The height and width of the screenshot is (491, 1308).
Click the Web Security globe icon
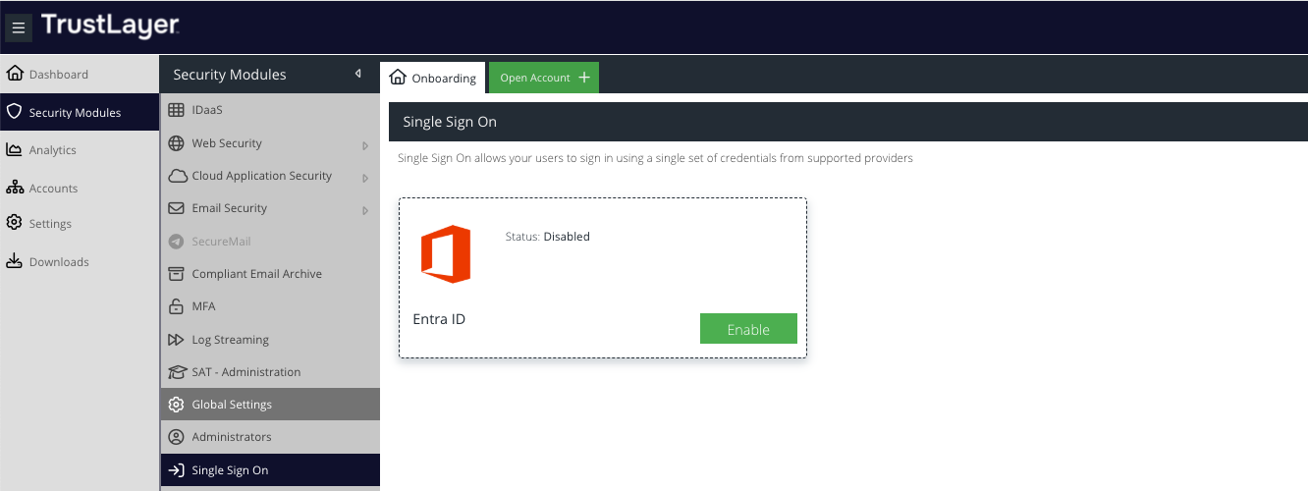177,142
